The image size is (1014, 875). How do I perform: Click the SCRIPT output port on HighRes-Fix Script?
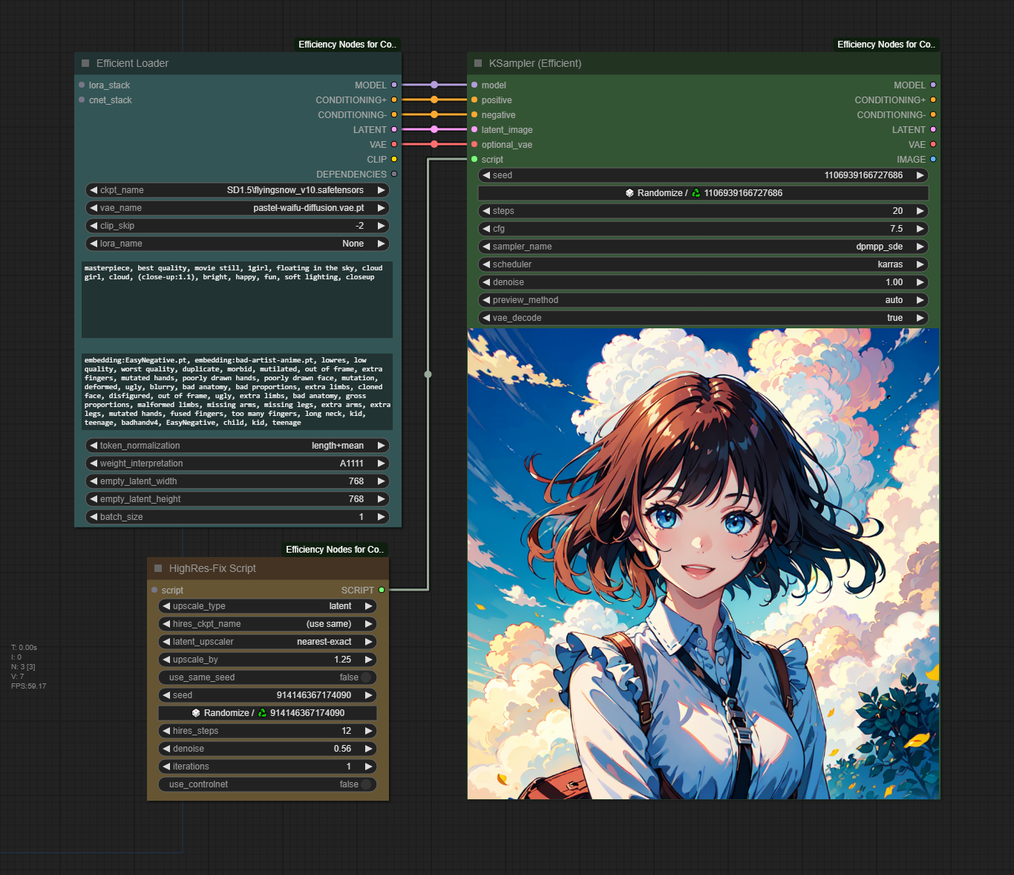tap(382, 590)
